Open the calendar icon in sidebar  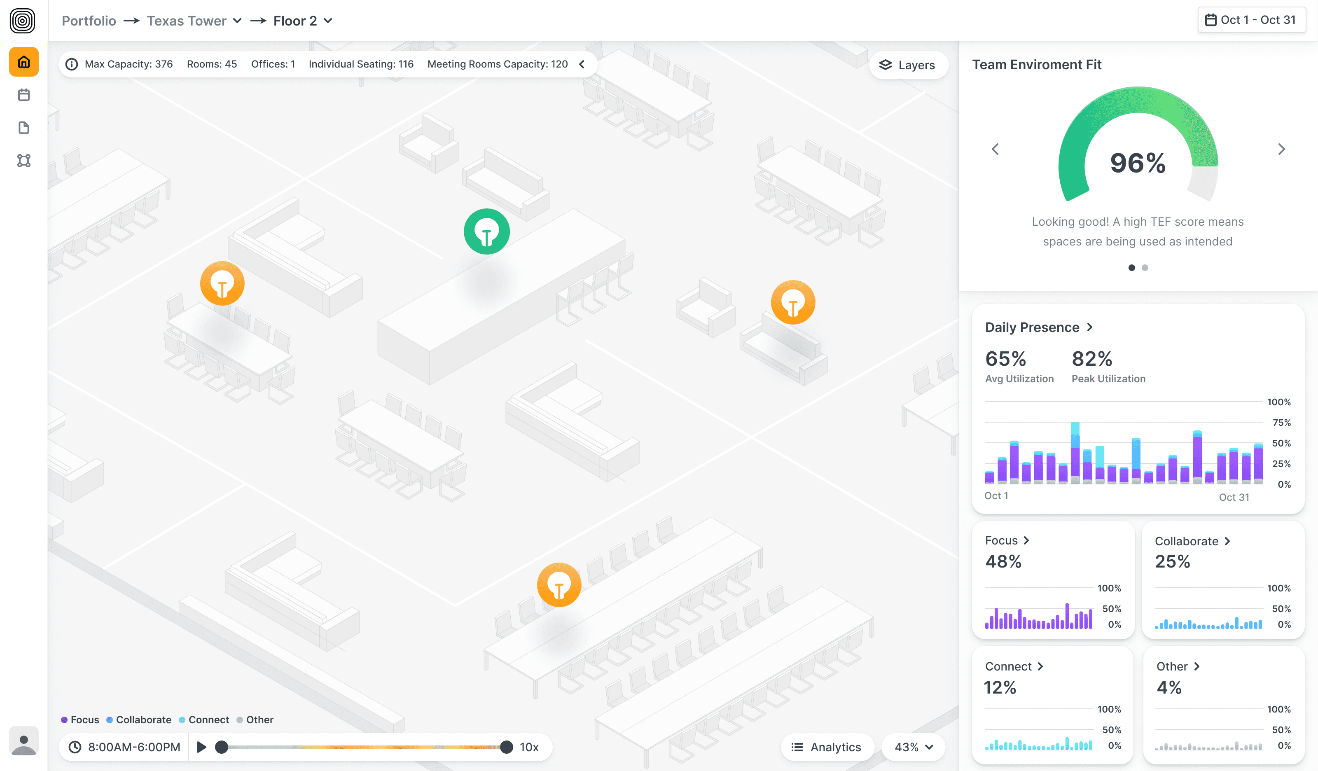23,95
